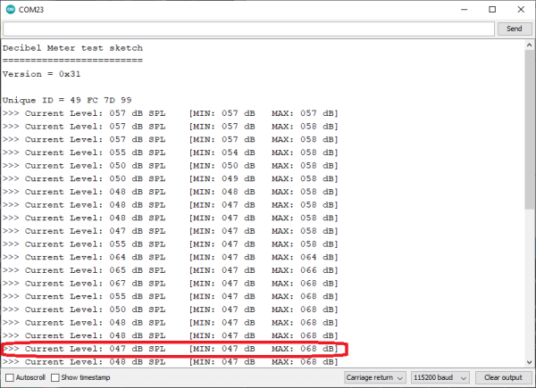The width and height of the screenshot is (536, 388).
Task: Click the Arduino icon in title bar
Action: click(x=10, y=10)
